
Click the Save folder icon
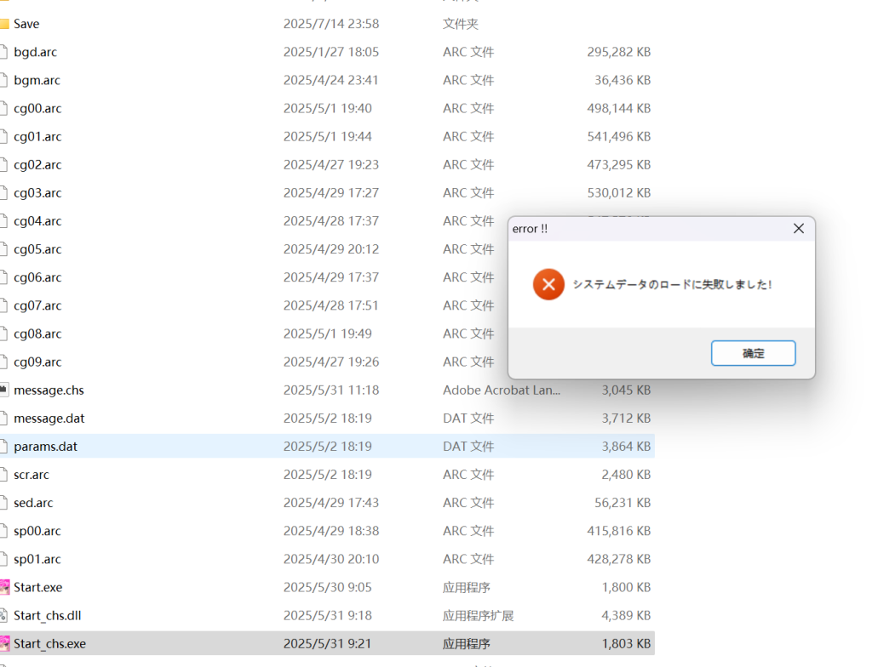pos(4,24)
